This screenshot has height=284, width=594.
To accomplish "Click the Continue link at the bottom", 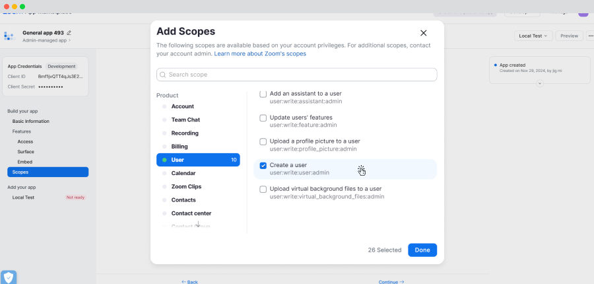I will 391,282.
